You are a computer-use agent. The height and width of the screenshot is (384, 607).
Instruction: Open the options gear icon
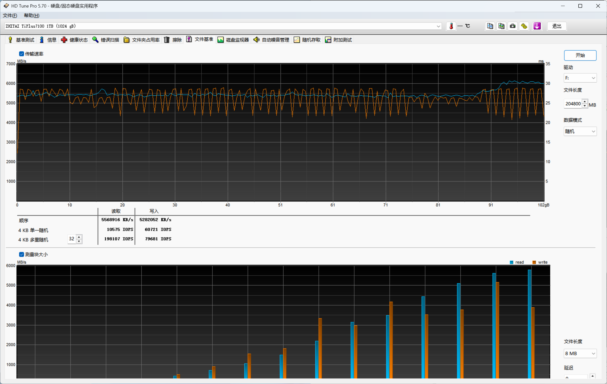524,26
